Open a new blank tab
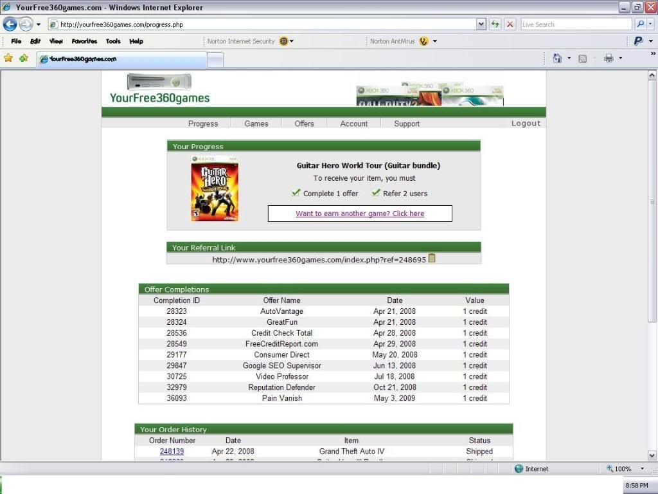 (215, 60)
